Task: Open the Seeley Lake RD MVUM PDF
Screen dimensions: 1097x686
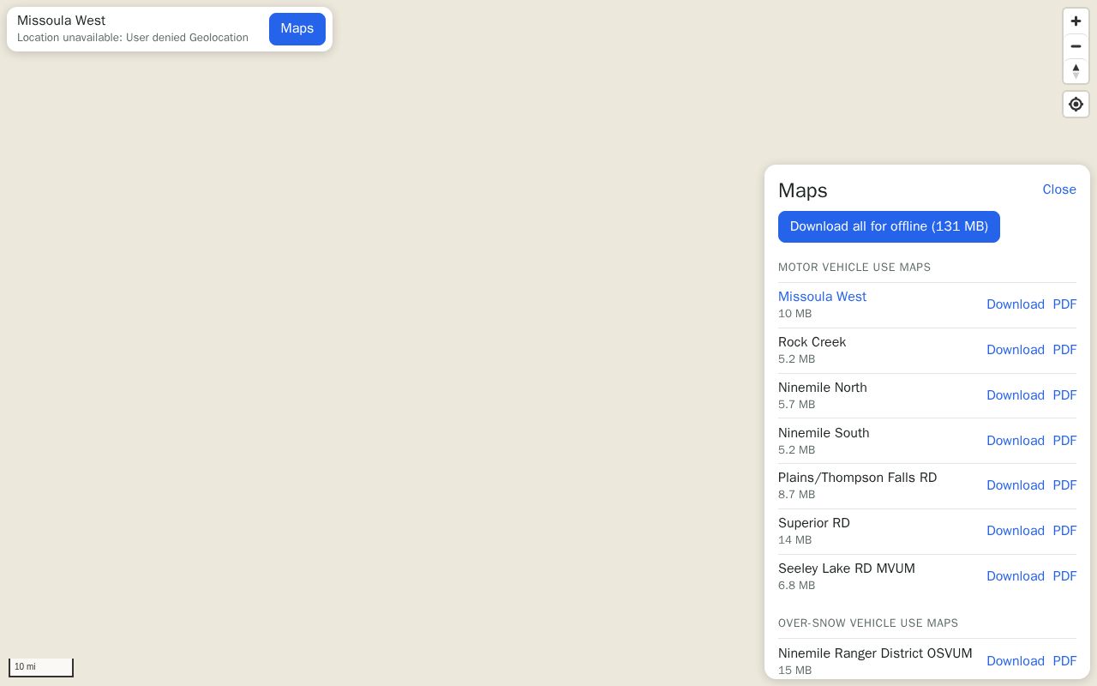Action: point(1064,576)
